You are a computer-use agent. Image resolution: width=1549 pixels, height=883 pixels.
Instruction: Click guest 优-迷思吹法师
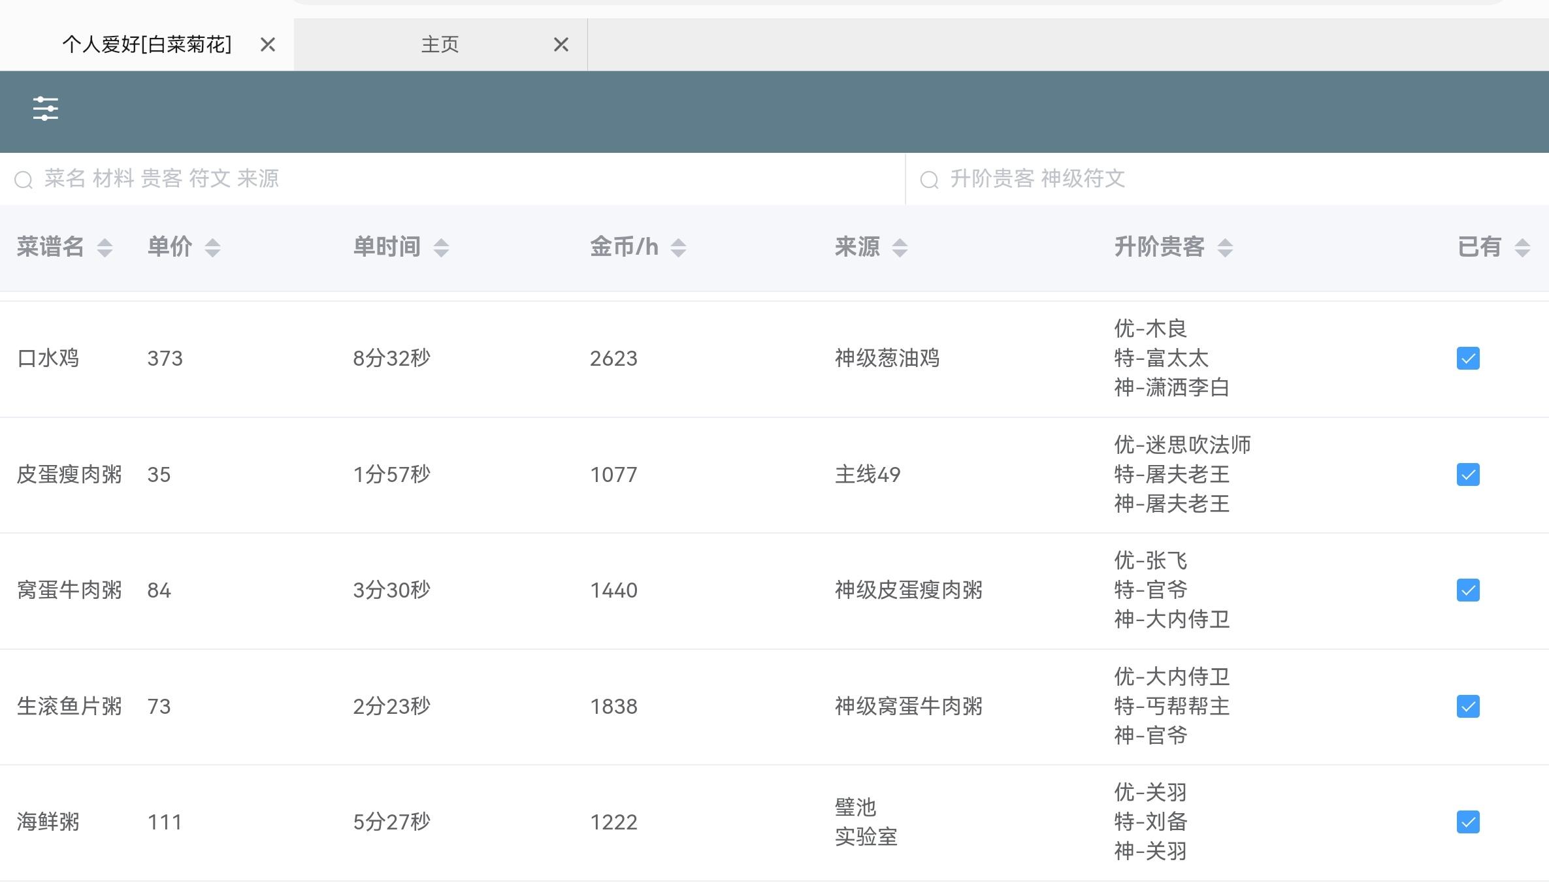[x=1182, y=445]
